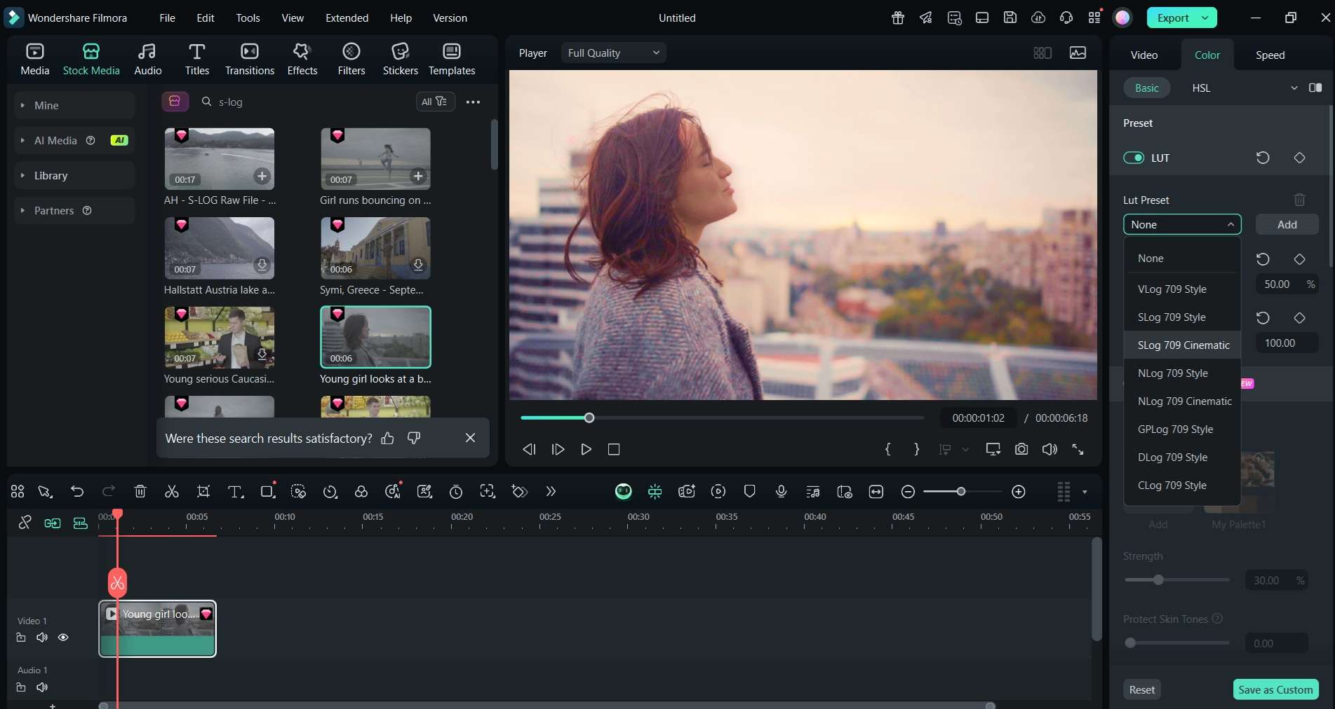1335x709 pixels.
Task: Step back one frame in player
Action: click(529, 449)
